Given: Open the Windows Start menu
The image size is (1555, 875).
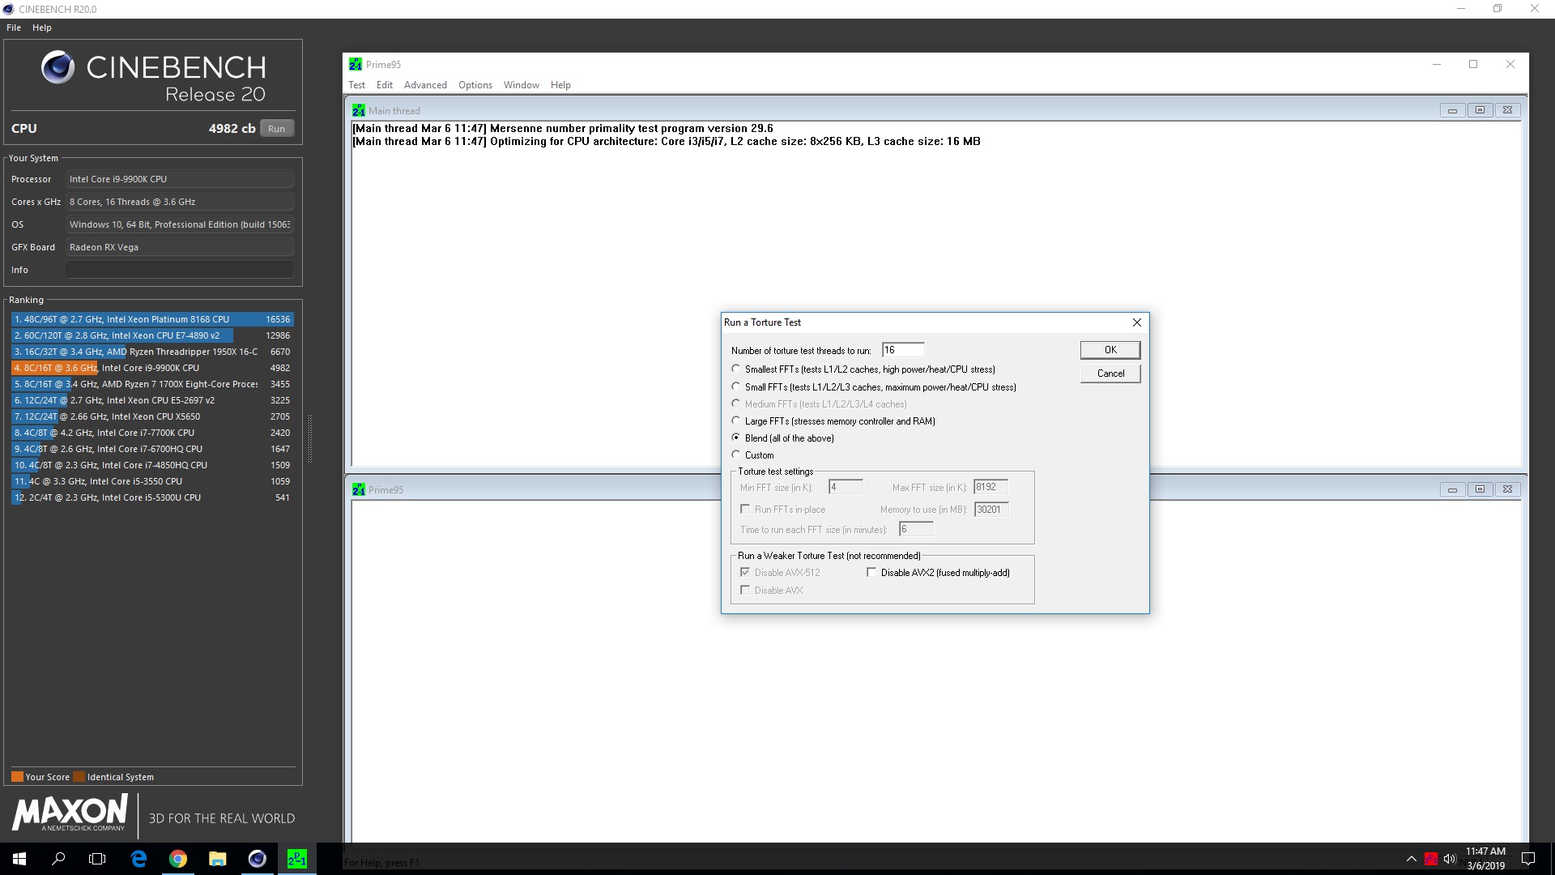Looking at the screenshot, I should (x=19, y=859).
